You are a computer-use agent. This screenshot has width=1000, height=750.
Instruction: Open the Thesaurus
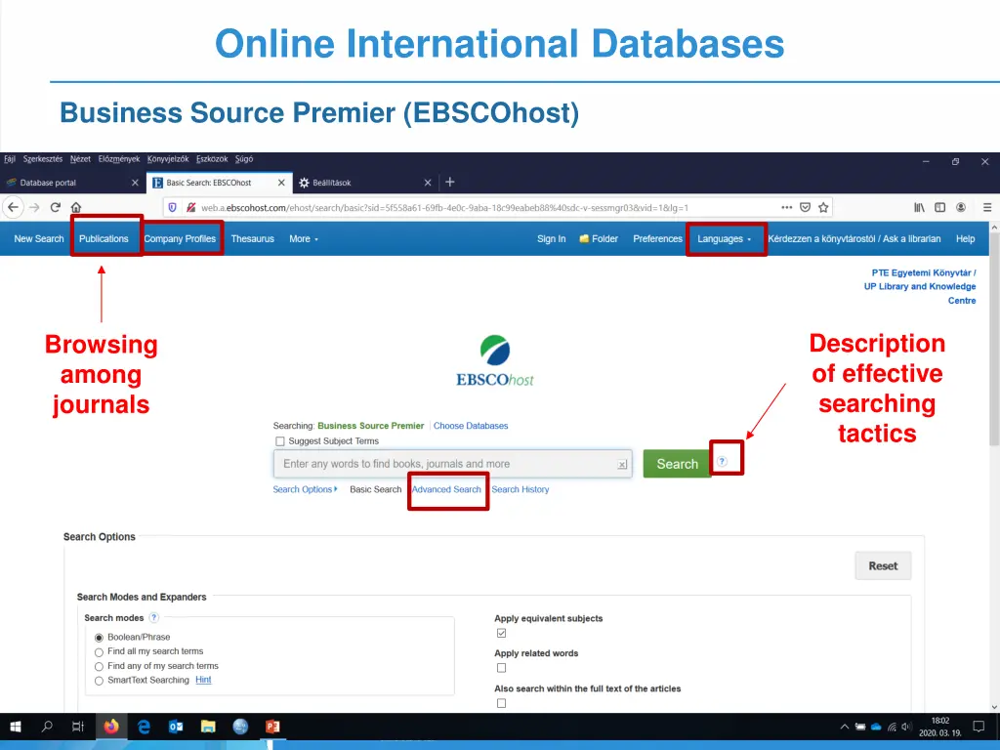pyautogui.click(x=253, y=238)
